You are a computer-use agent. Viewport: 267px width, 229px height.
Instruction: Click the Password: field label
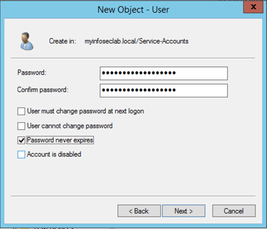point(32,72)
